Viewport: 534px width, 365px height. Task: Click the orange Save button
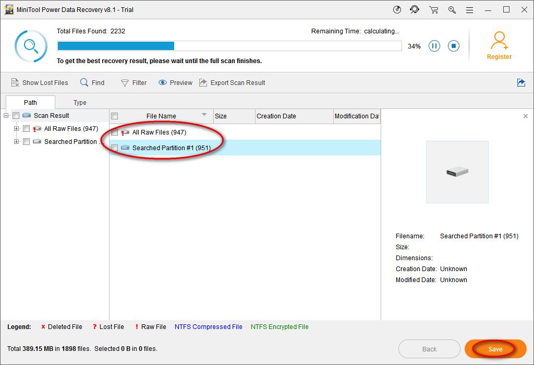[x=495, y=349]
